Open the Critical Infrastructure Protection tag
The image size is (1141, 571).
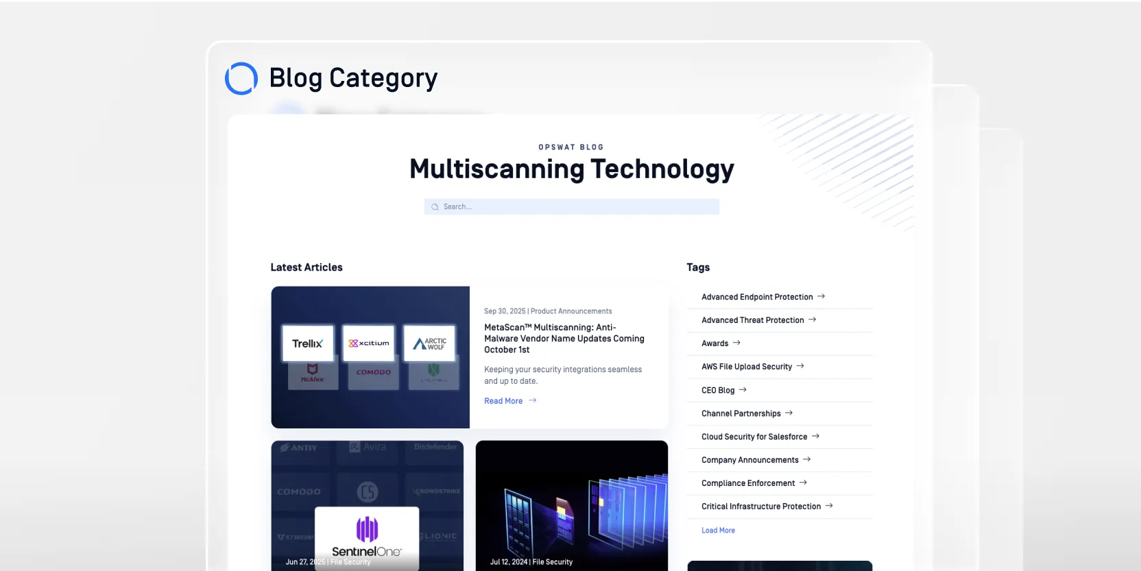[x=760, y=507]
